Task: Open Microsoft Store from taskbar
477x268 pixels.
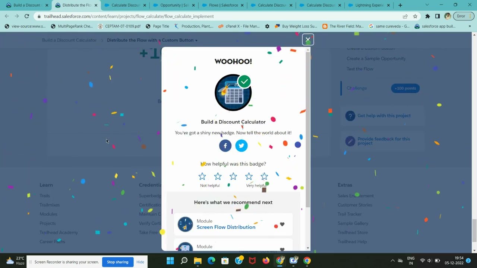Action: point(225,261)
